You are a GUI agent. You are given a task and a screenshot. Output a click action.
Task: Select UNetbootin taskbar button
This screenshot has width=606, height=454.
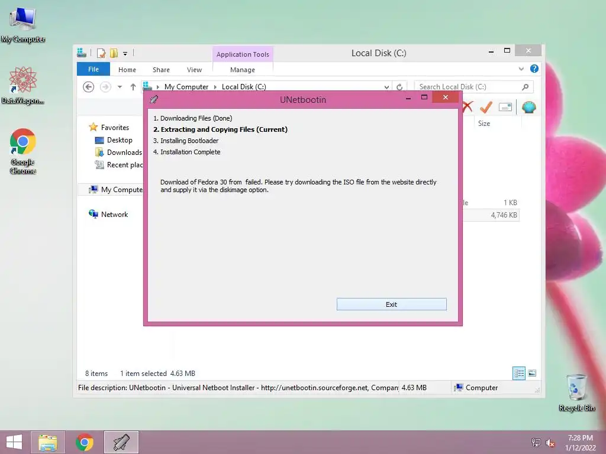pyautogui.click(x=121, y=442)
